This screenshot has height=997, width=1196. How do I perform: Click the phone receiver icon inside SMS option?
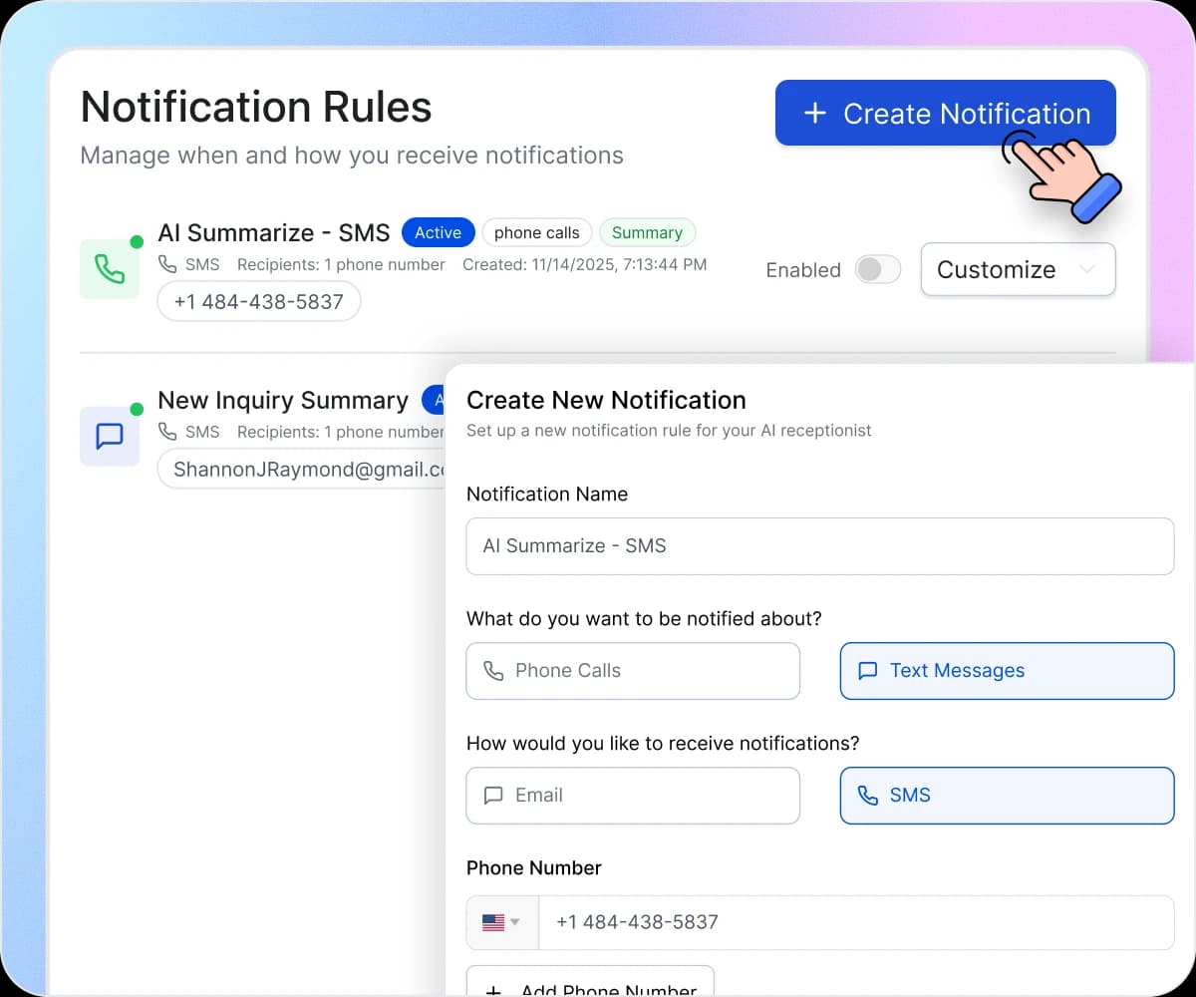coord(866,796)
